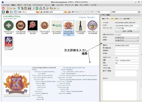
Task: Open the 分類 grouping dropdown showing <なし>
Action: (x=29, y=12)
